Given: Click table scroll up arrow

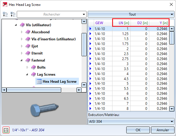Looking at the screenshot, I should pos(172,29).
